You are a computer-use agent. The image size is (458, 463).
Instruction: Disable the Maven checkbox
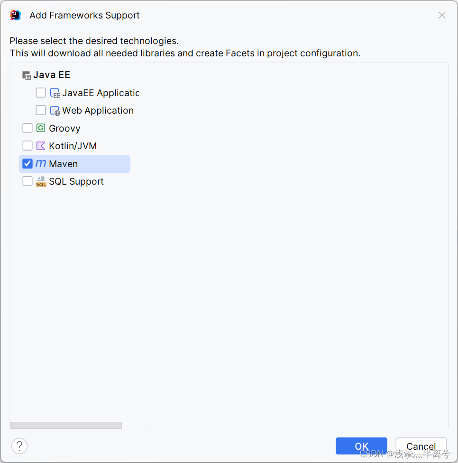[x=27, y=163]
